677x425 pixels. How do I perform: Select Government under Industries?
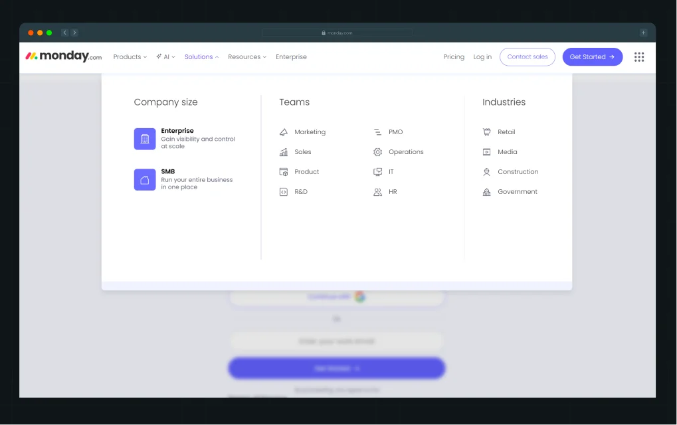pyautogui.click(x=510, y=192)
